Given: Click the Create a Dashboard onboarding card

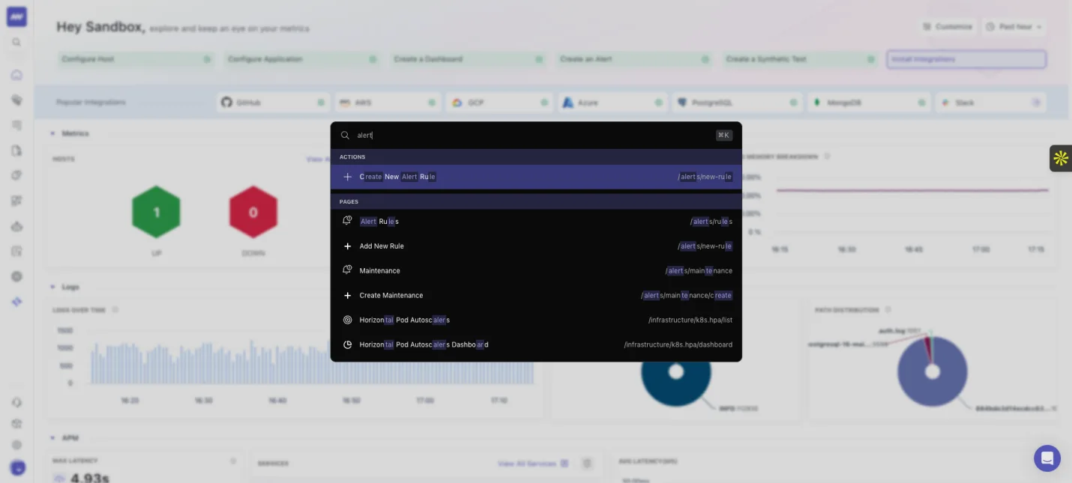Looking at the screenshot, I should tap(469, 59).
